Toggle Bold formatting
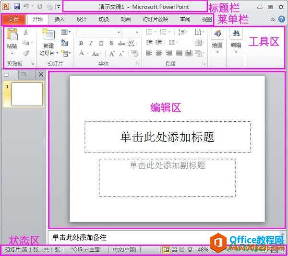 tap(81, 43)
